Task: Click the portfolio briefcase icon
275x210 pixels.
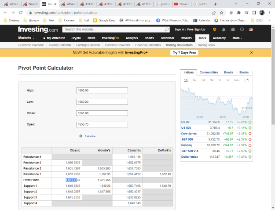Action: point(233,29)
